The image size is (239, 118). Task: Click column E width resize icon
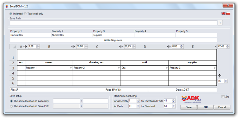216,47
